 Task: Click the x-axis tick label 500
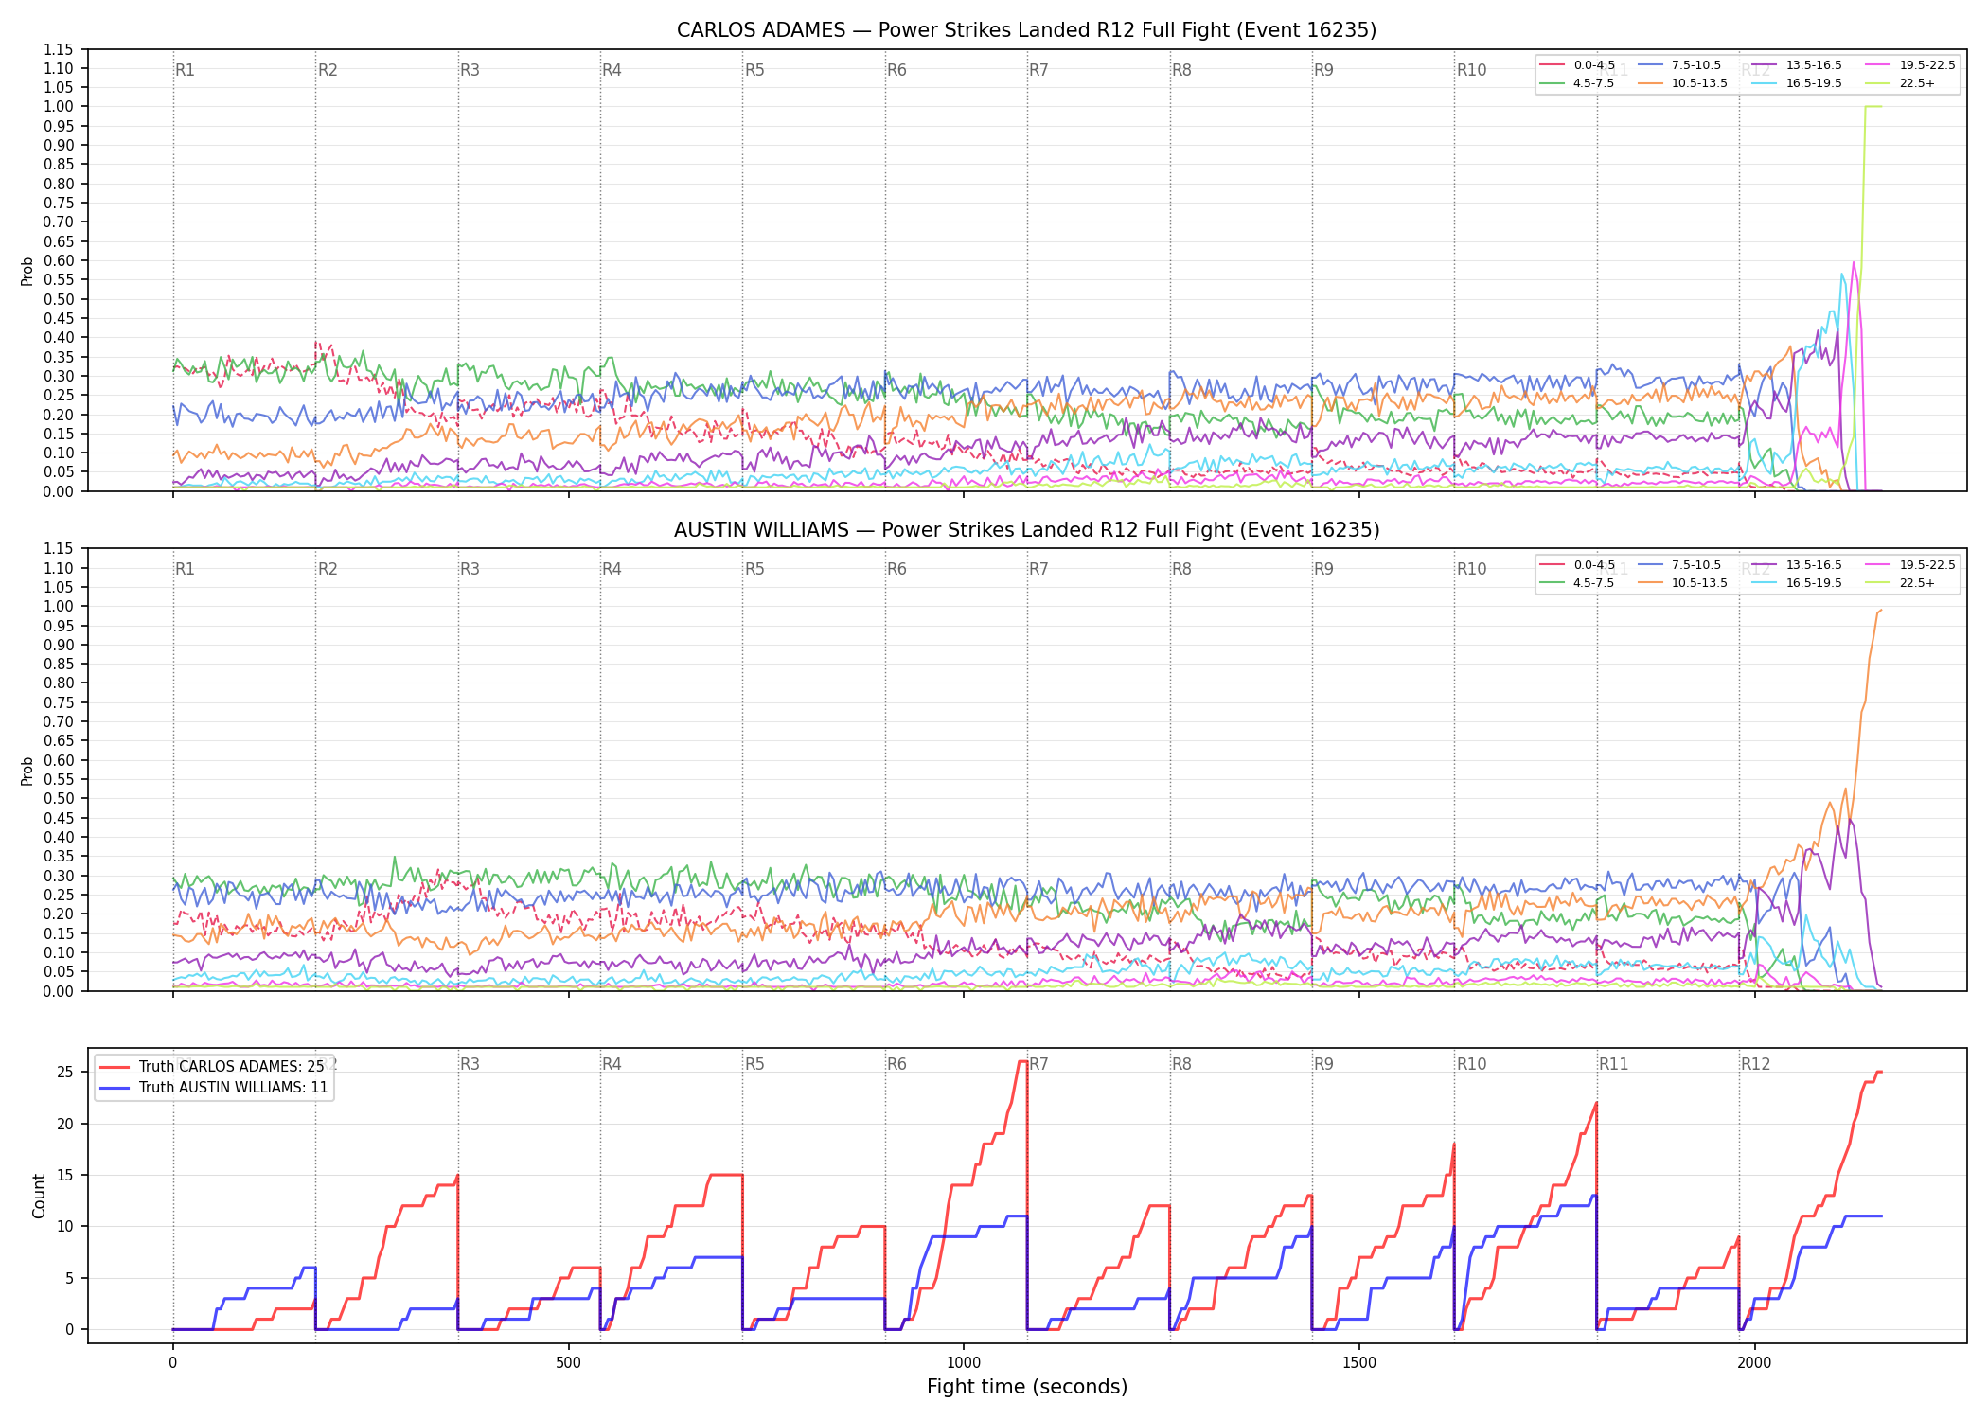click(x=568, y=1363)
